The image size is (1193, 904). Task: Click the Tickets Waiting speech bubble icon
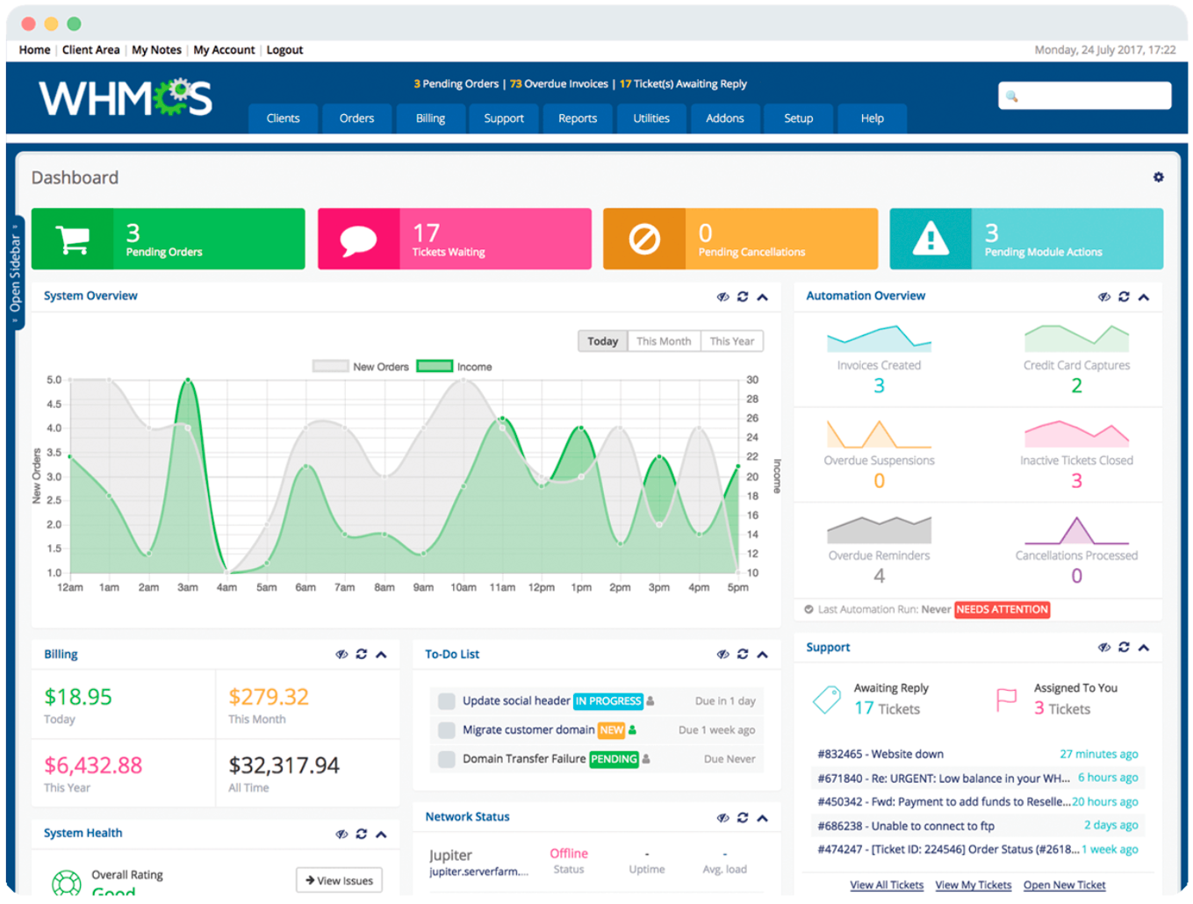coord(358,239)
